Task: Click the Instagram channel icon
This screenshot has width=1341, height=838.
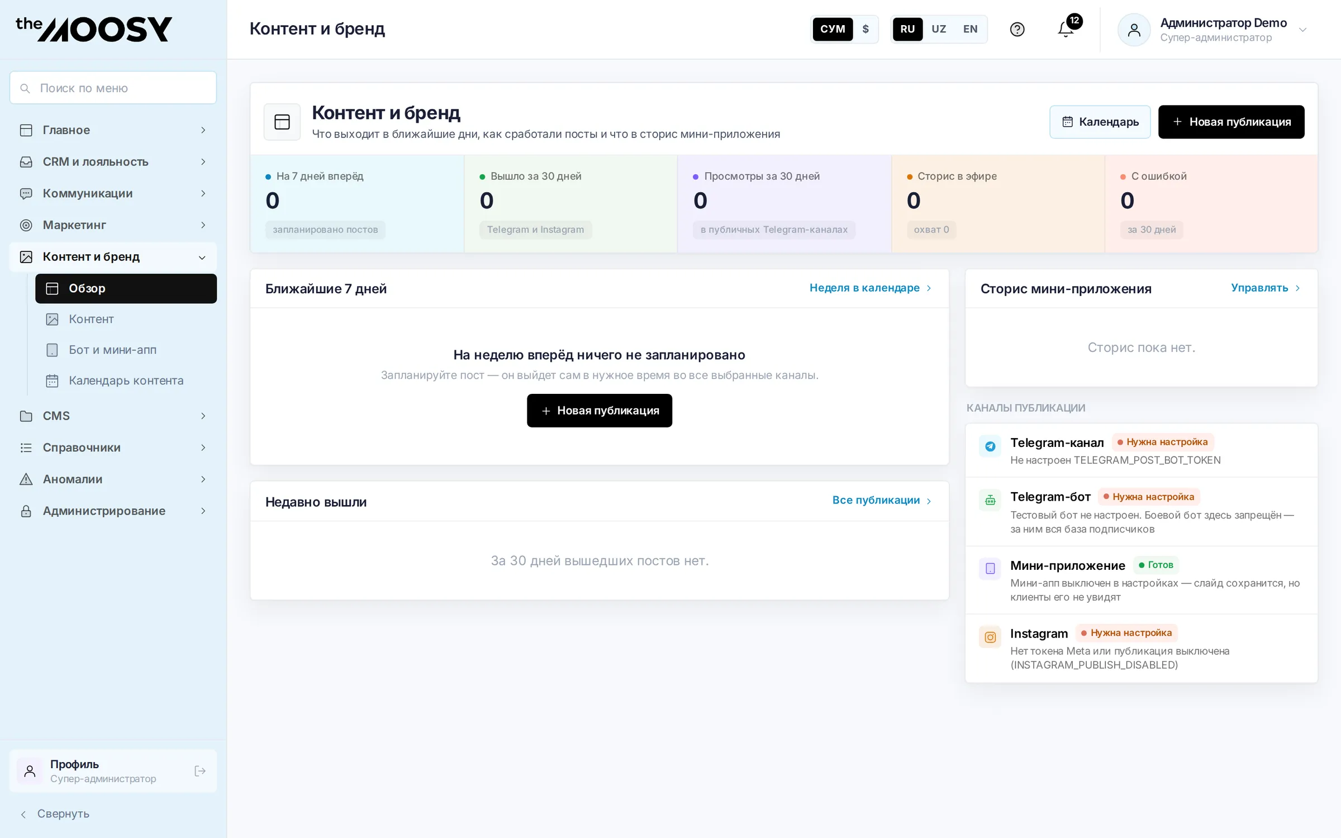Action: pos(990,637)
